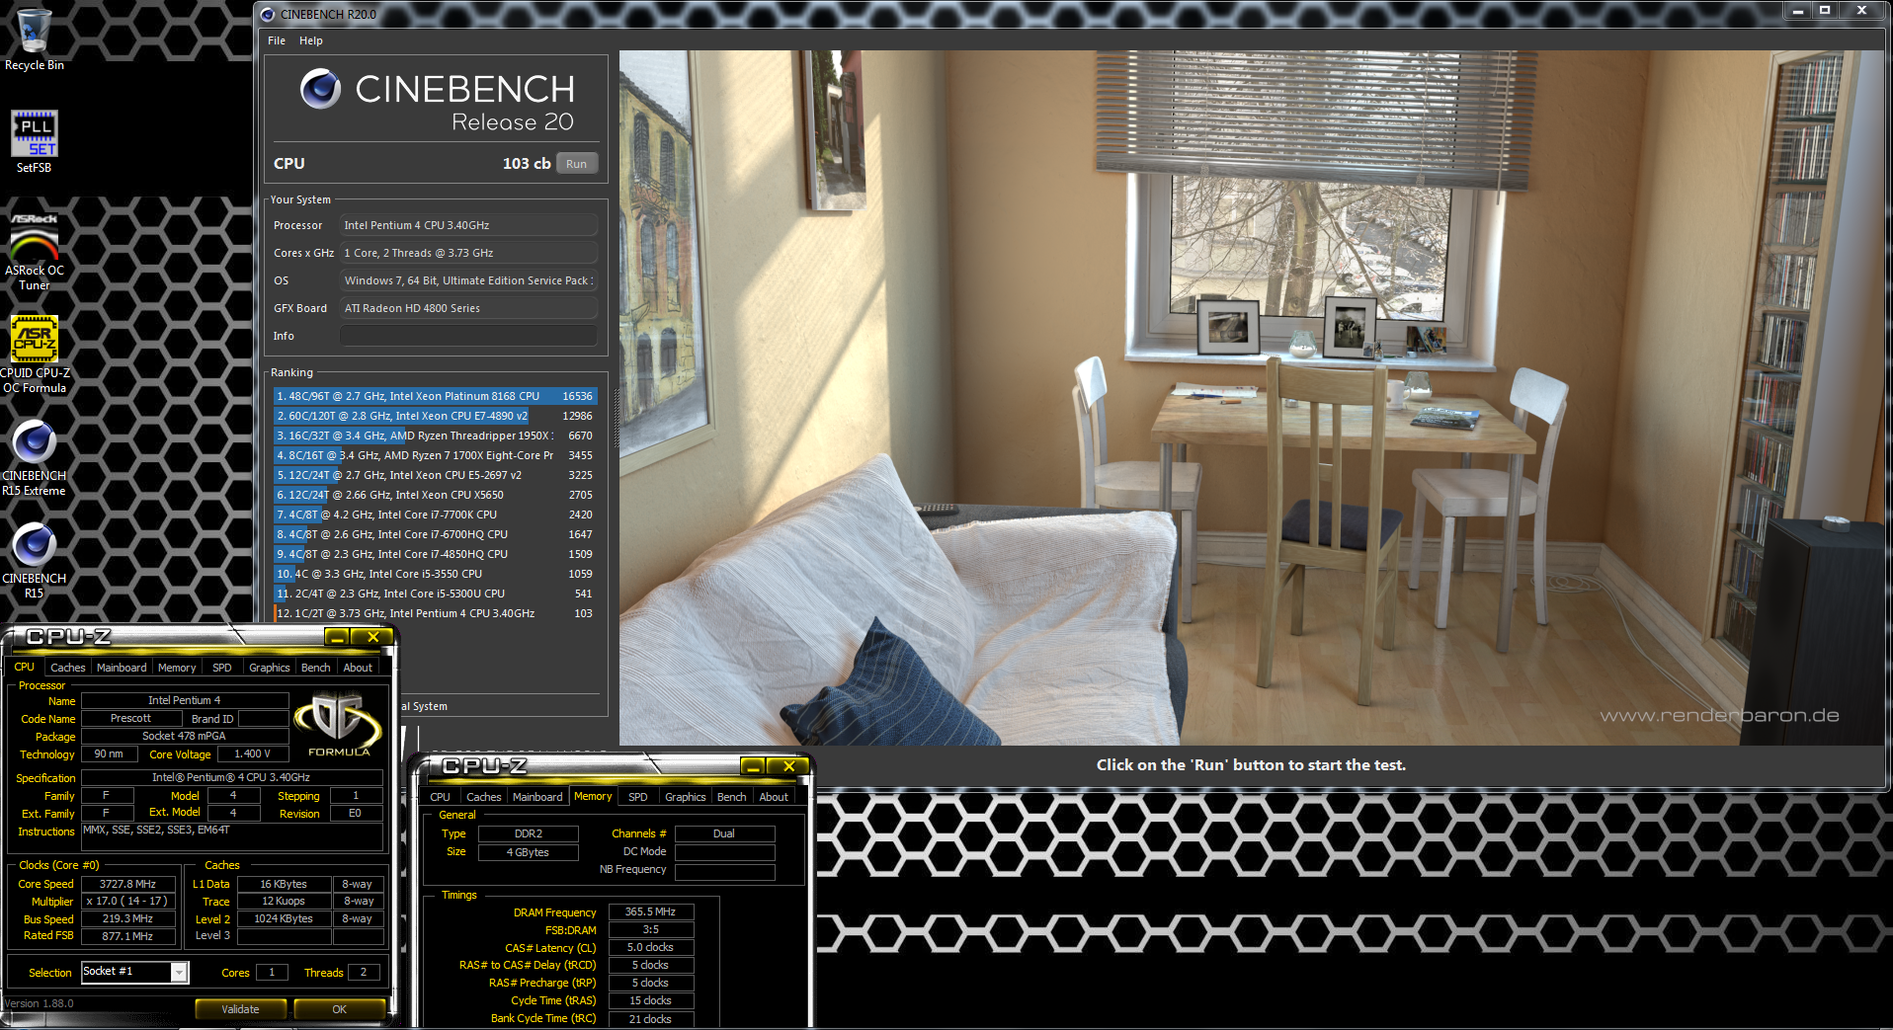Open Graphics tab in CPU-Z Memory window

pos(686,797)
